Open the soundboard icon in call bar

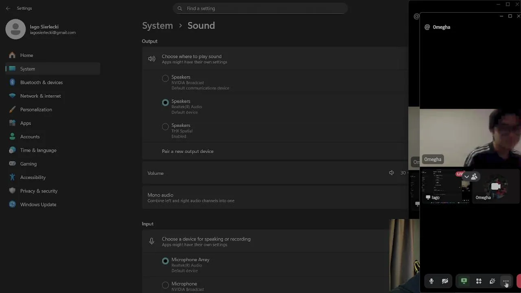click(x=492, y=281)
